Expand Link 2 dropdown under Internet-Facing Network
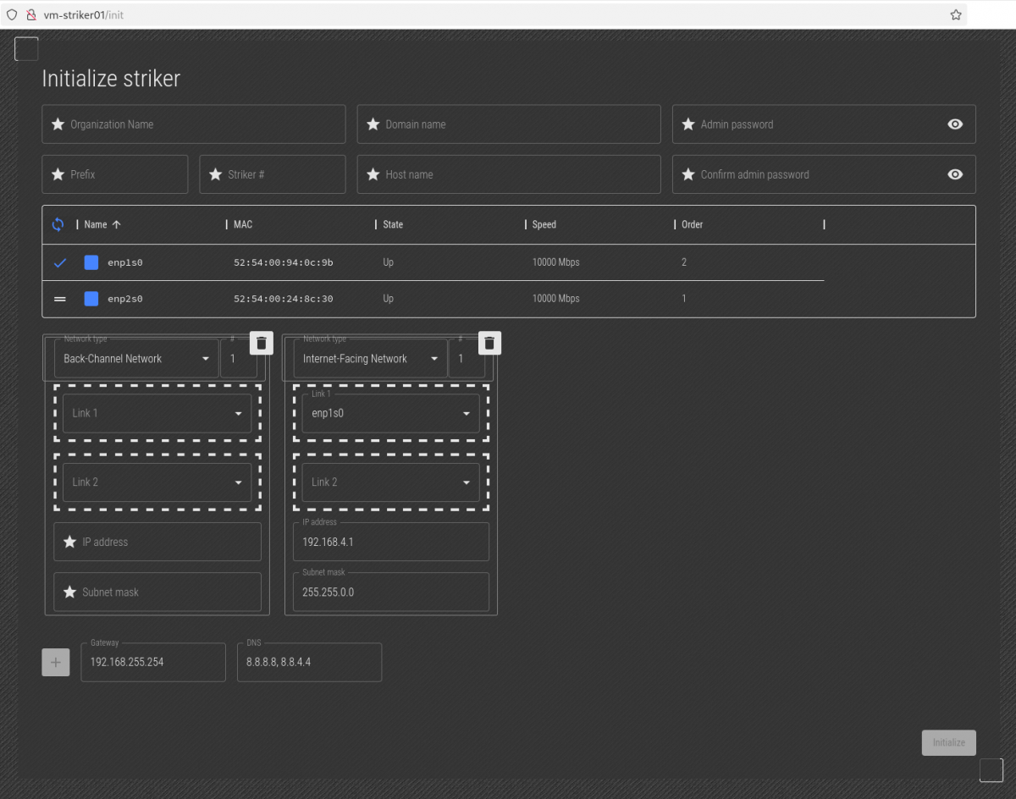The height and width of the screenshot is (799, 1016). click(390, 482)
